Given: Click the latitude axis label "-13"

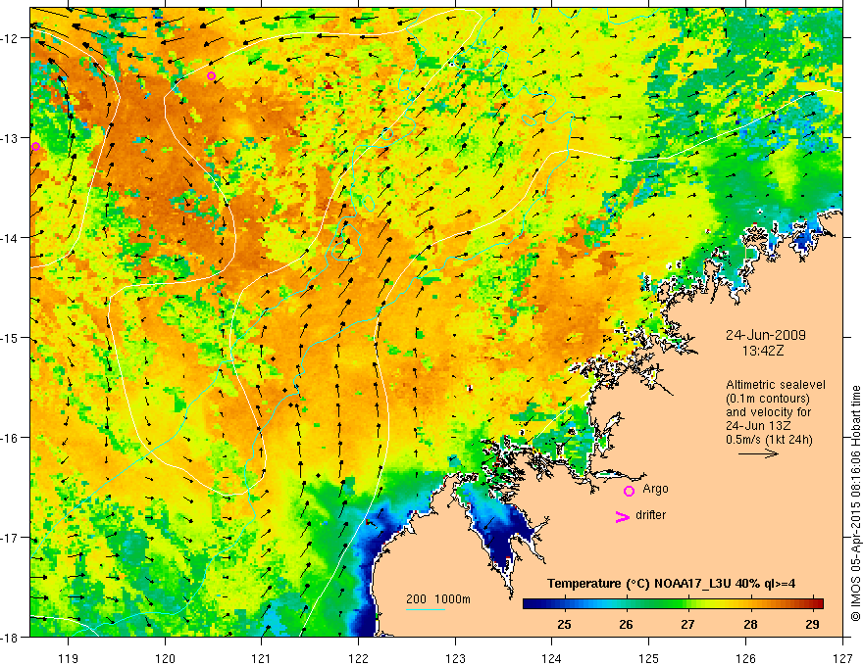Looking at the screenshot, I should click(x=11, y=138).
